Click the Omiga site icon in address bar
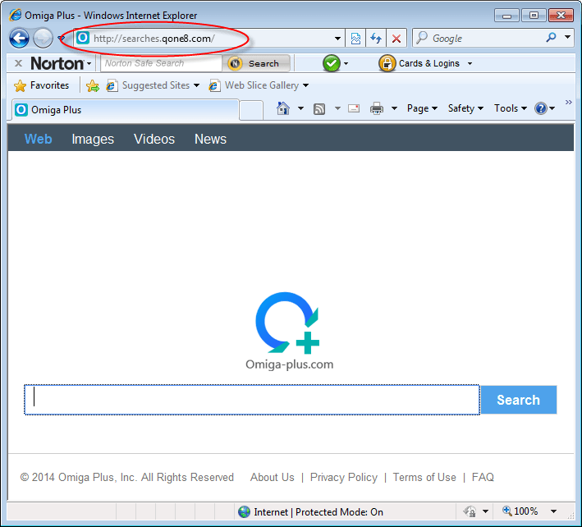Viewport: 582px width, 527px height. [83, 38]
